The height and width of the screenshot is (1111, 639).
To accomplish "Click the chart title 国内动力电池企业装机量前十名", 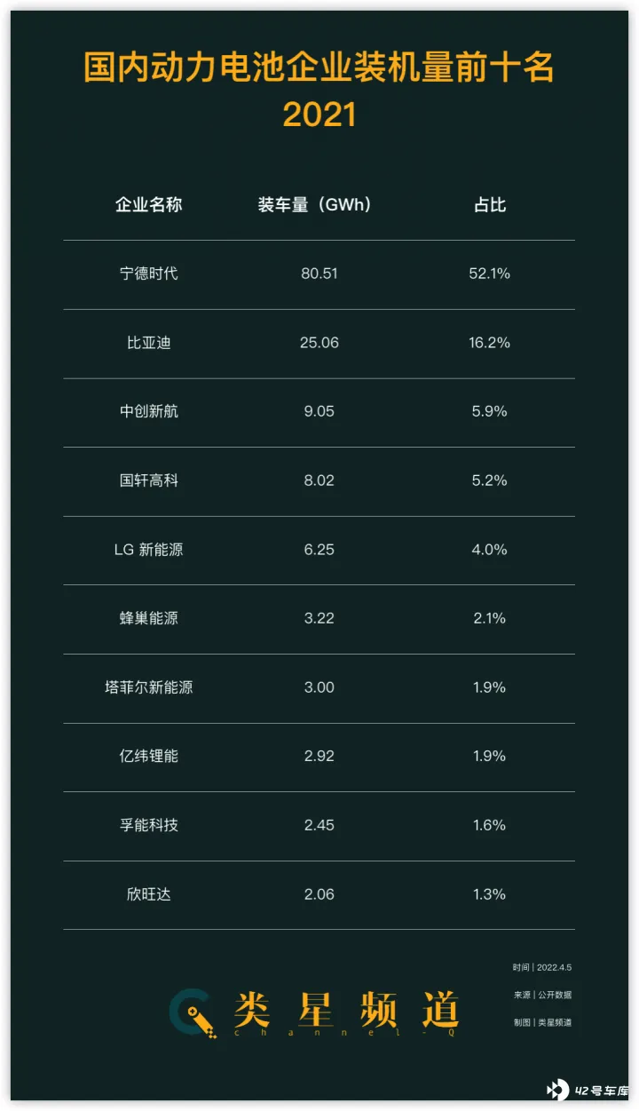I will tap(319, 67).
